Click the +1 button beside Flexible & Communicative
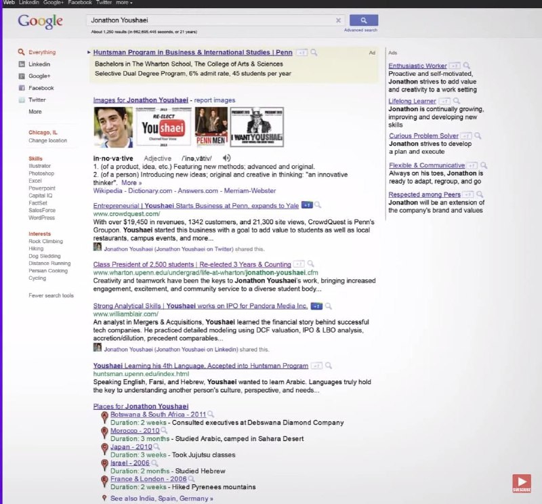 (x=472, y=165)
